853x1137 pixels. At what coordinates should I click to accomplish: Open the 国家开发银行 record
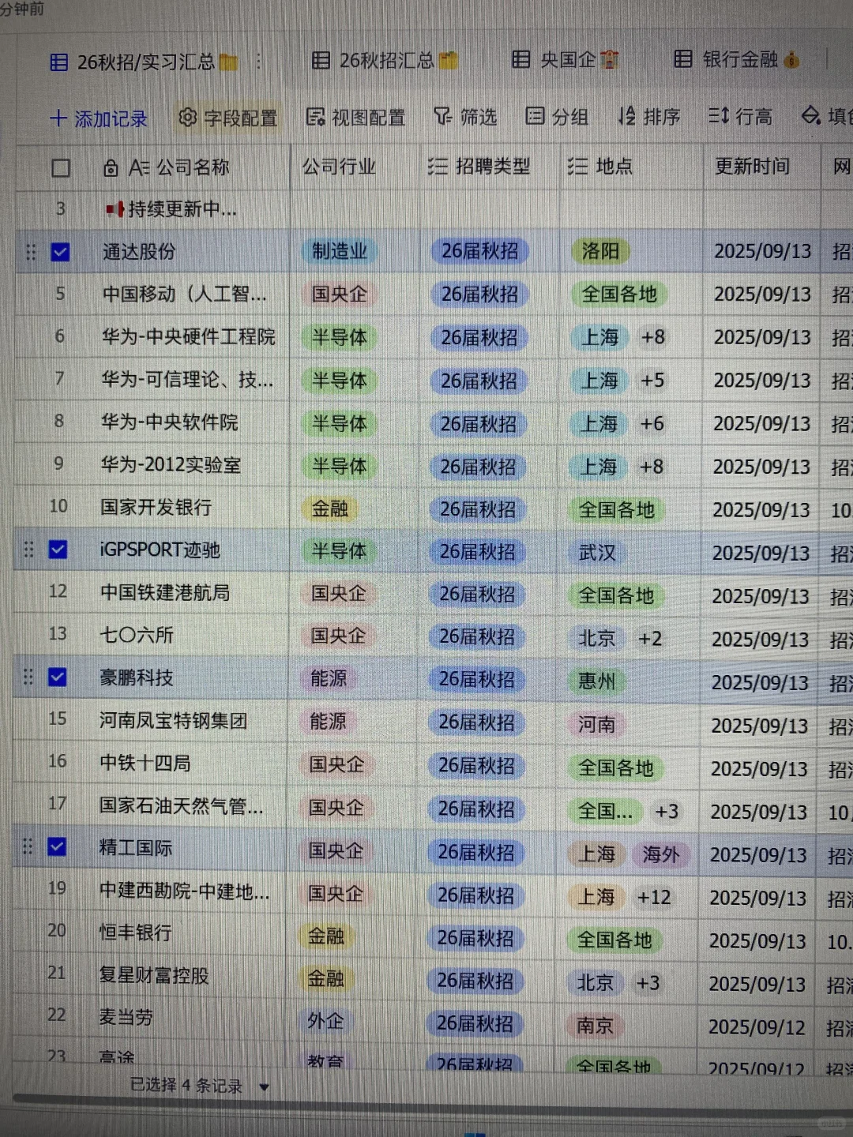pyautogui.click(x=156, y=507)
